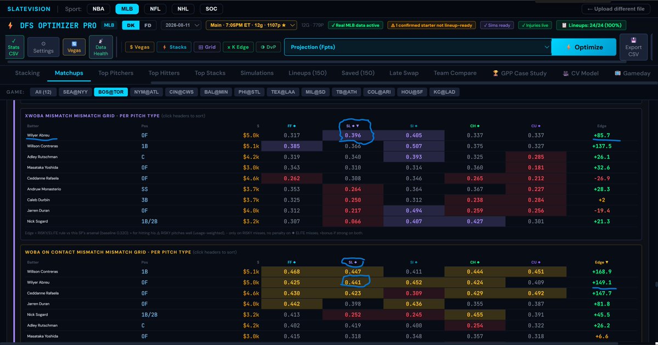Toggle the $ Vegas overlay chip
This screenshot has height=345, width=658.
tap(139, 47)
